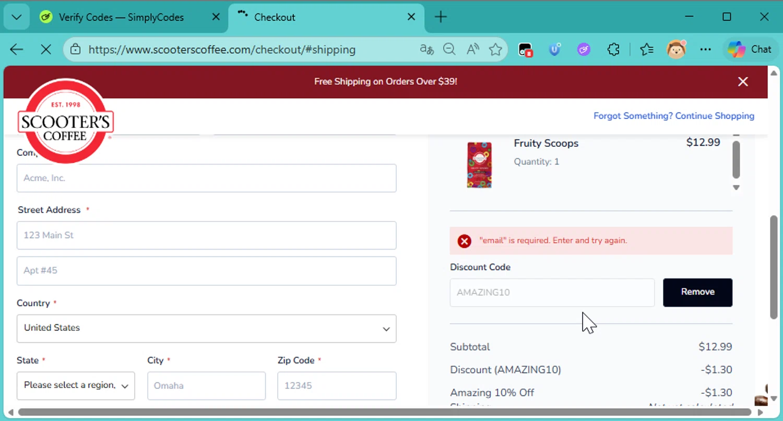Click the browser back arrow

point(17,50)
